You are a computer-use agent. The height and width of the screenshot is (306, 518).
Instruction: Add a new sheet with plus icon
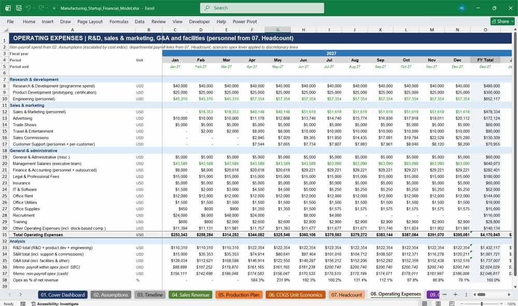[x=455, y=295]
